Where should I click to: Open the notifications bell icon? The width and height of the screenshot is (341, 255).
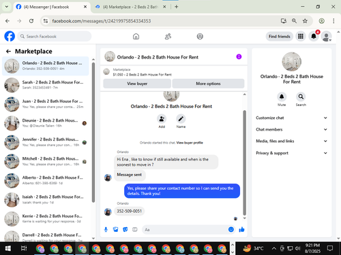coord(314,36)
